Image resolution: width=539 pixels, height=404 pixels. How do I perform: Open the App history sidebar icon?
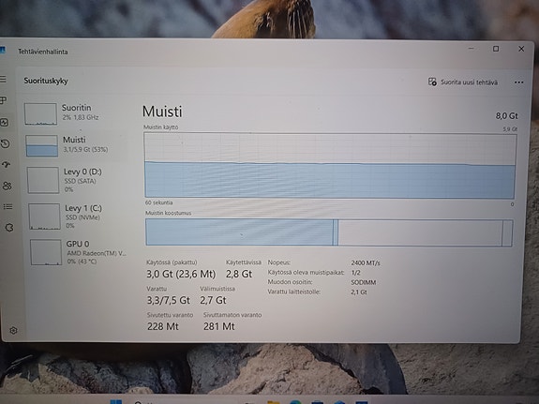(x=6, y=143)
